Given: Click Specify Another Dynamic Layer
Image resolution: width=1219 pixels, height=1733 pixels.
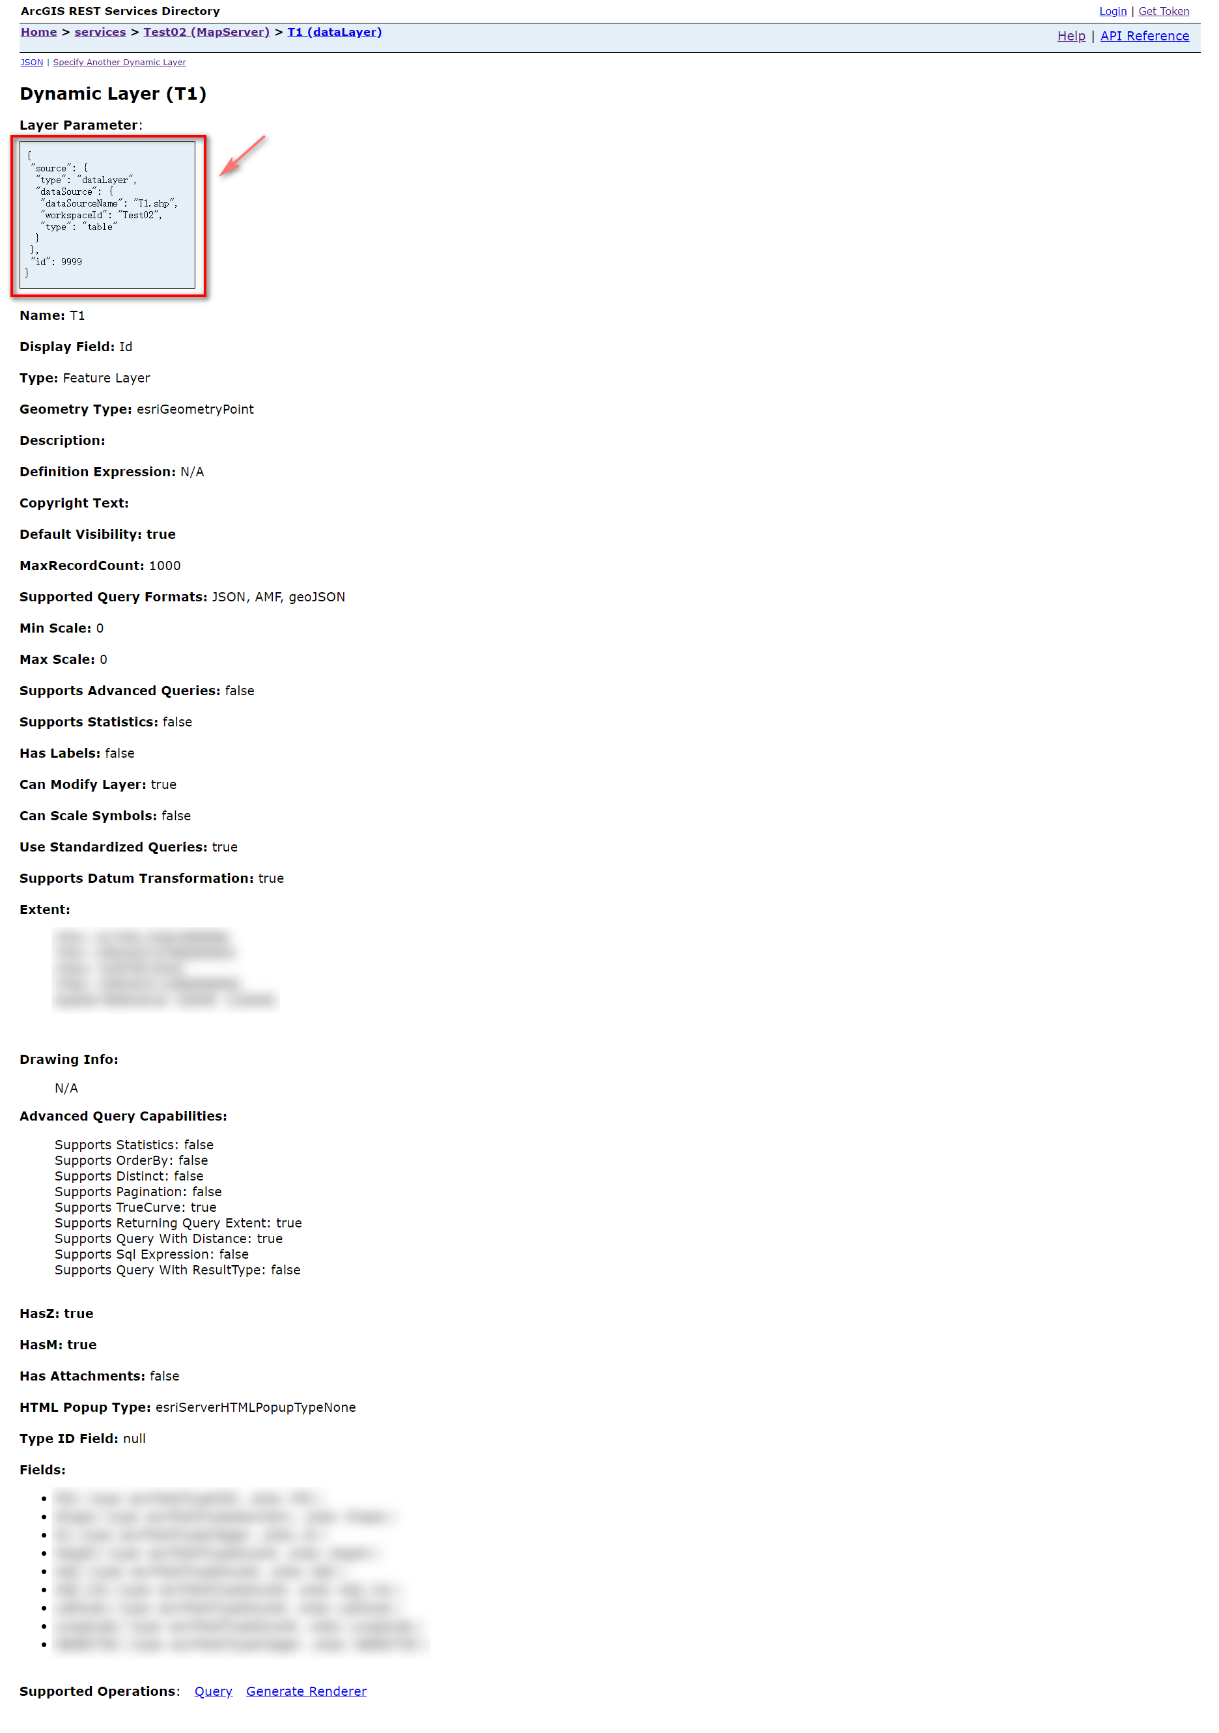Looking at the screenshot, I should (x=119, y=63).
